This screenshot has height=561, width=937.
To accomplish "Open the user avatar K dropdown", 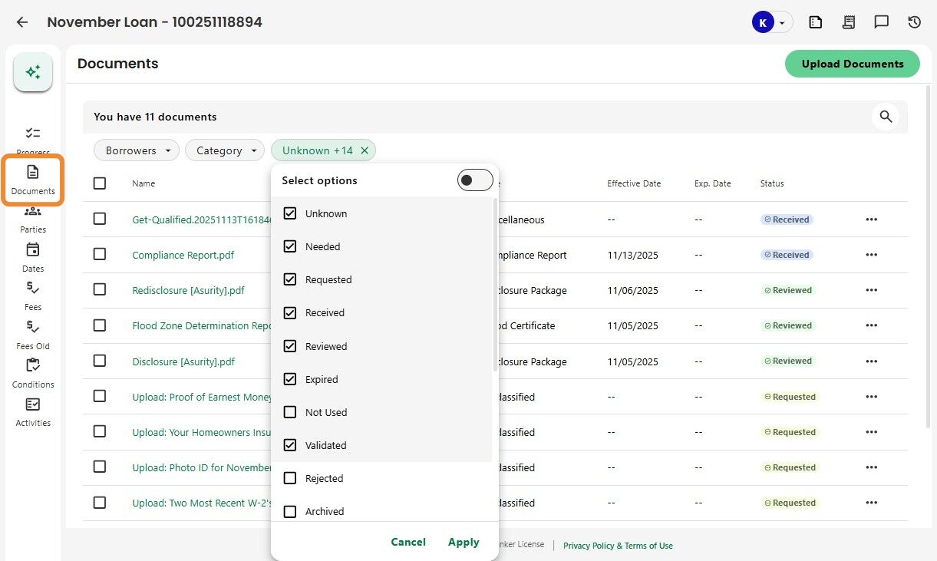I will (770, 22).
